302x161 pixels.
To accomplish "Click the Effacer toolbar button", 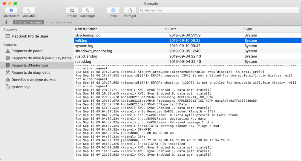I will [72, 10].
